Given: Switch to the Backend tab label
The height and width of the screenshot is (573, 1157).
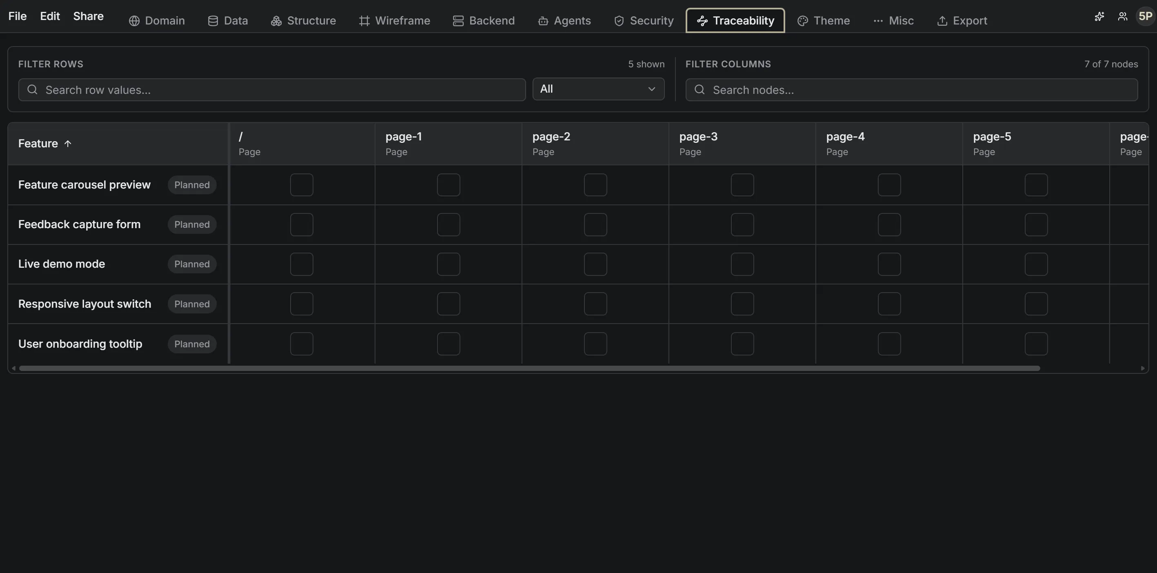Looking at the screenshot, I should 492,21.
